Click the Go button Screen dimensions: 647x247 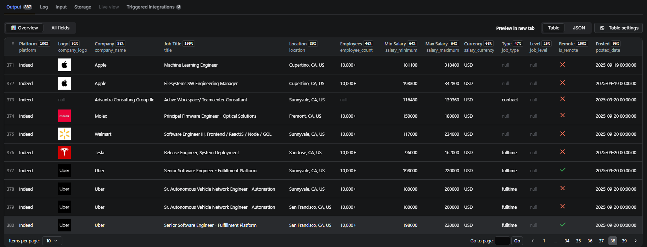(x=517, y=241)
